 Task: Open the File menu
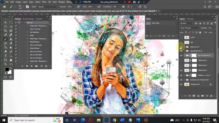(7, 2)
